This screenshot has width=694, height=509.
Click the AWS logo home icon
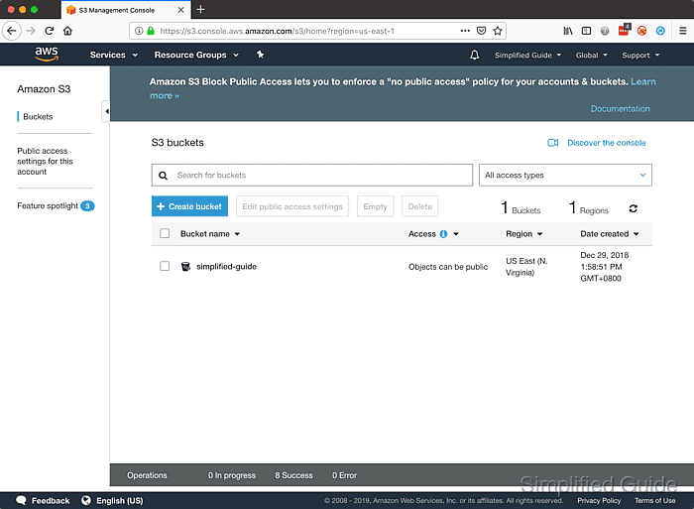47,54
